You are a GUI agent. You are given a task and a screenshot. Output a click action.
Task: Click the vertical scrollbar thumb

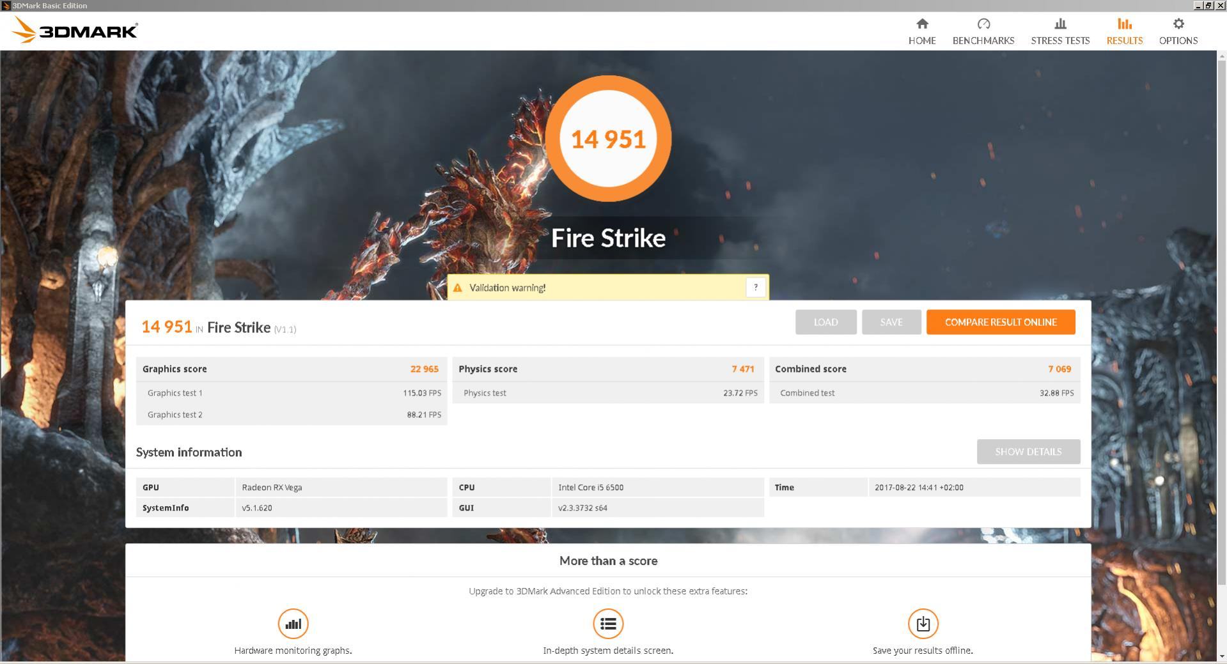pyautogui.click(x=1221, y=321)
